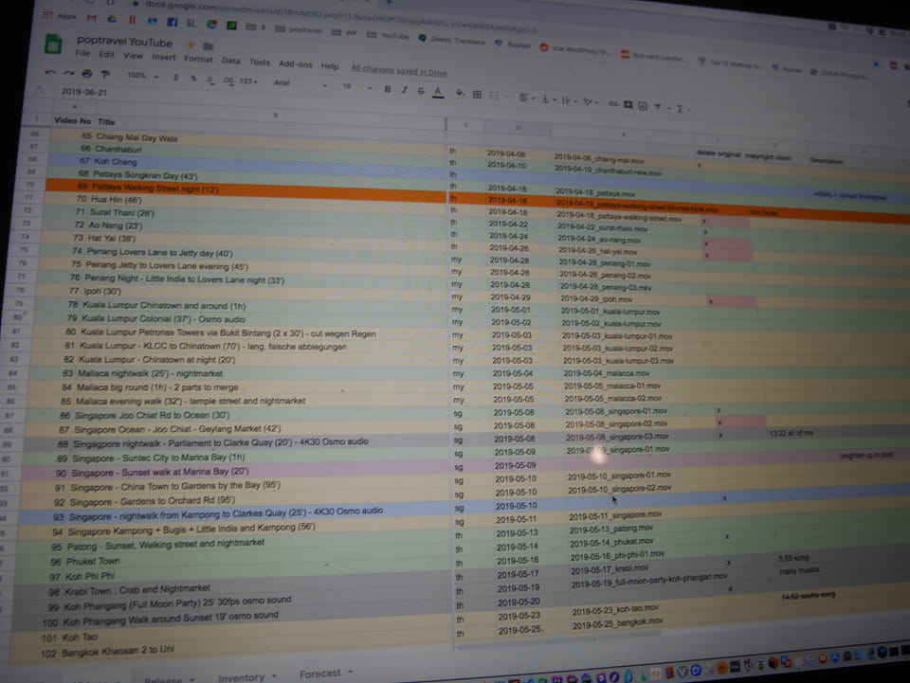Click the Print icon in the toolbar
Viewport: 910px width, 683px height.
click(86, 74)
